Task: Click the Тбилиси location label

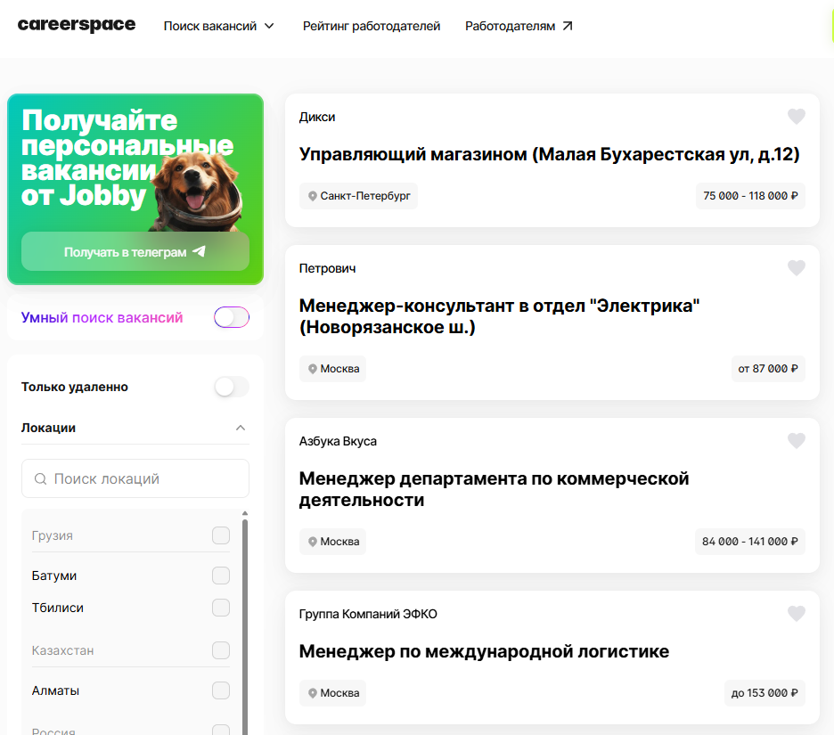Action: [57, 608]
